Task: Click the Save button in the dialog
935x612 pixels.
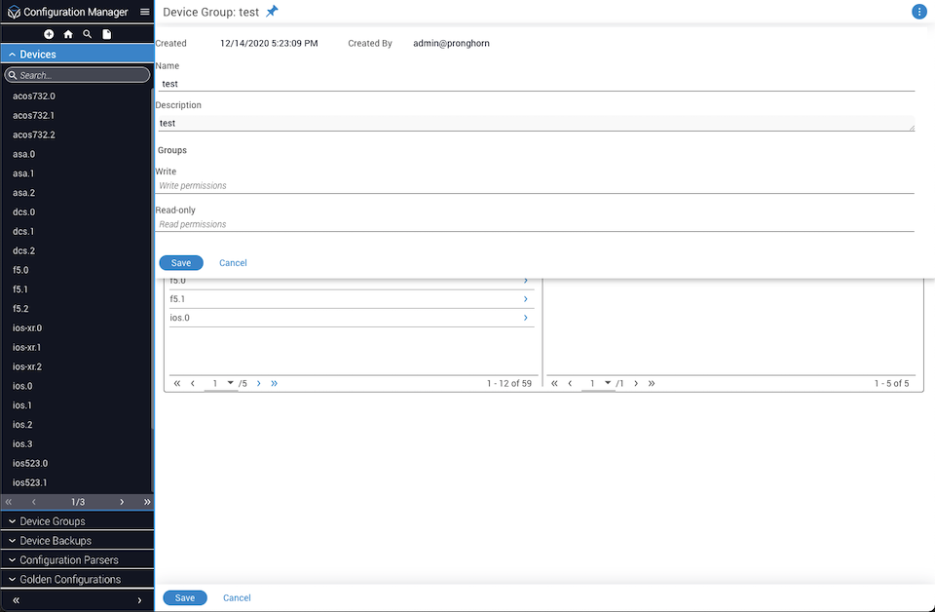Action: tap(181, 263)
